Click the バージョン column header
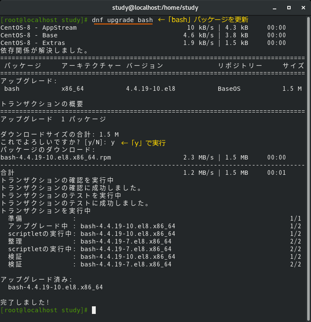Viewport: 311px width, 322px height. tap(144, 66)
